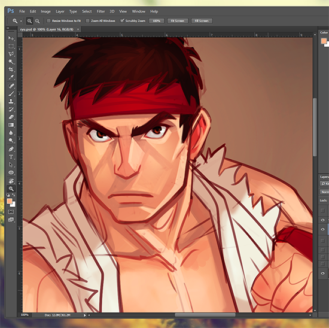Select the Brush tool
This screenshot has height=328, width=329.
pos(11,93)
